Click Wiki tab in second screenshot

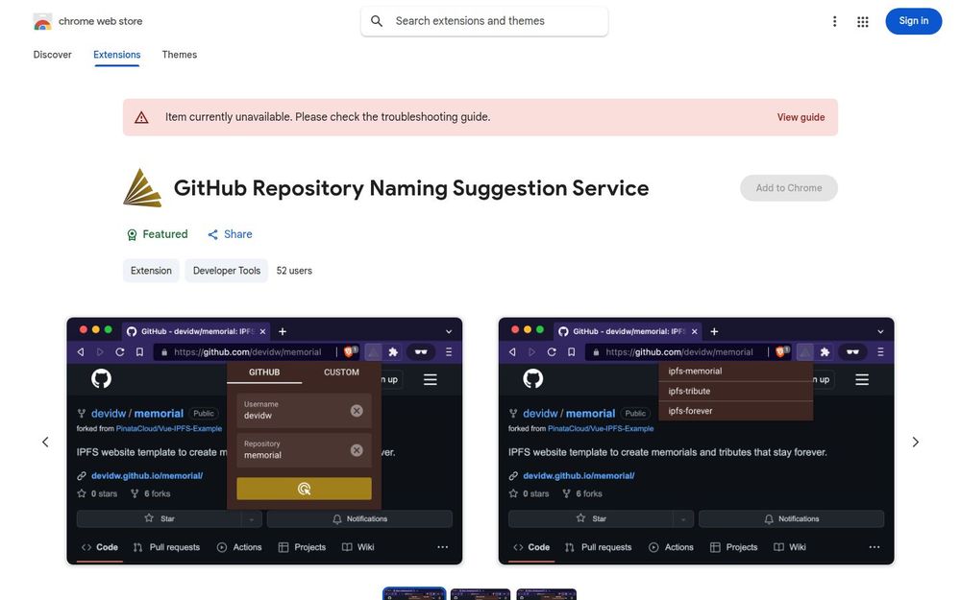[x=789, y=547]
